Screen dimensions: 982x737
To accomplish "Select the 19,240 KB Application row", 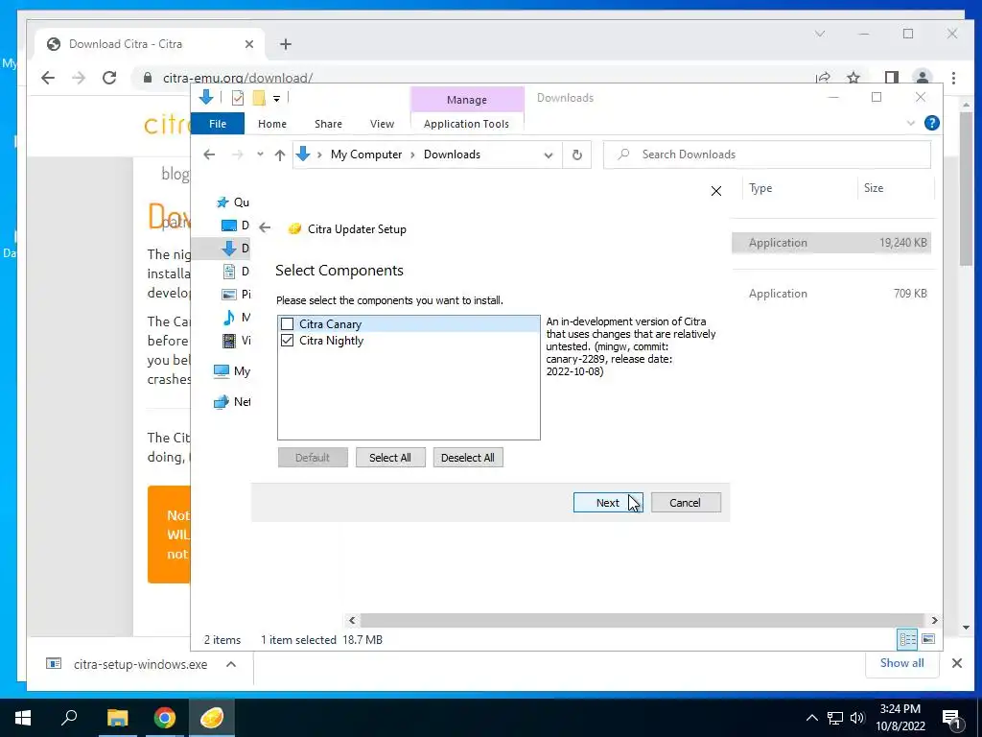I will tap(831, 243).
